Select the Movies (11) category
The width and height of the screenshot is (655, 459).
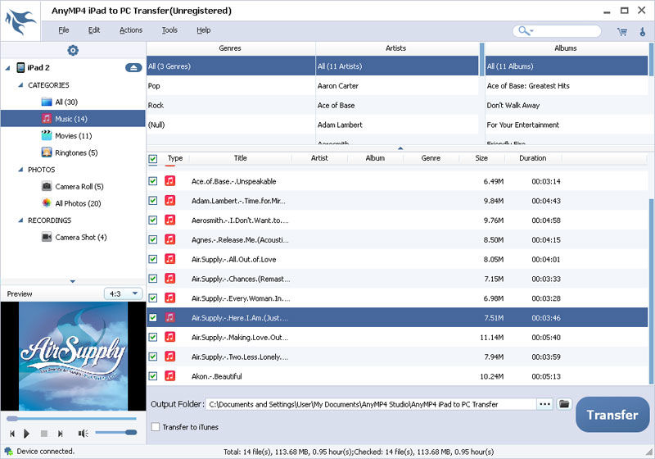tap(74, 135)
